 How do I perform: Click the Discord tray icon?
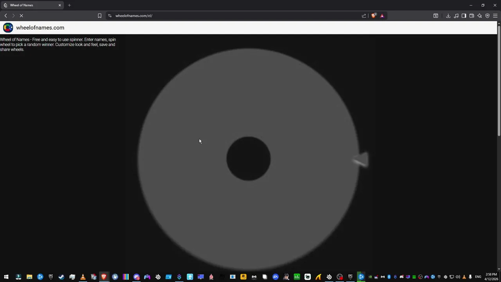pos(401,277)
